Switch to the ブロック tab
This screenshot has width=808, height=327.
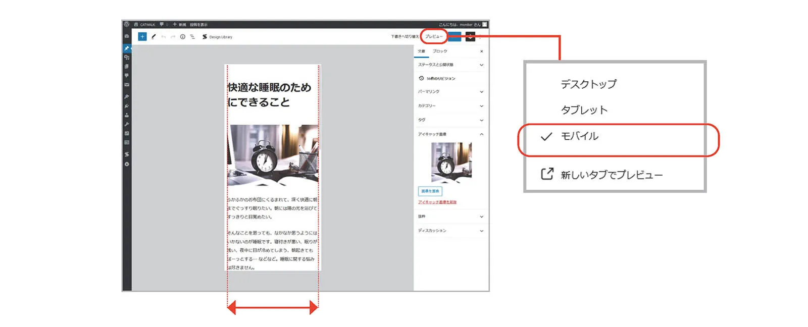440,51
